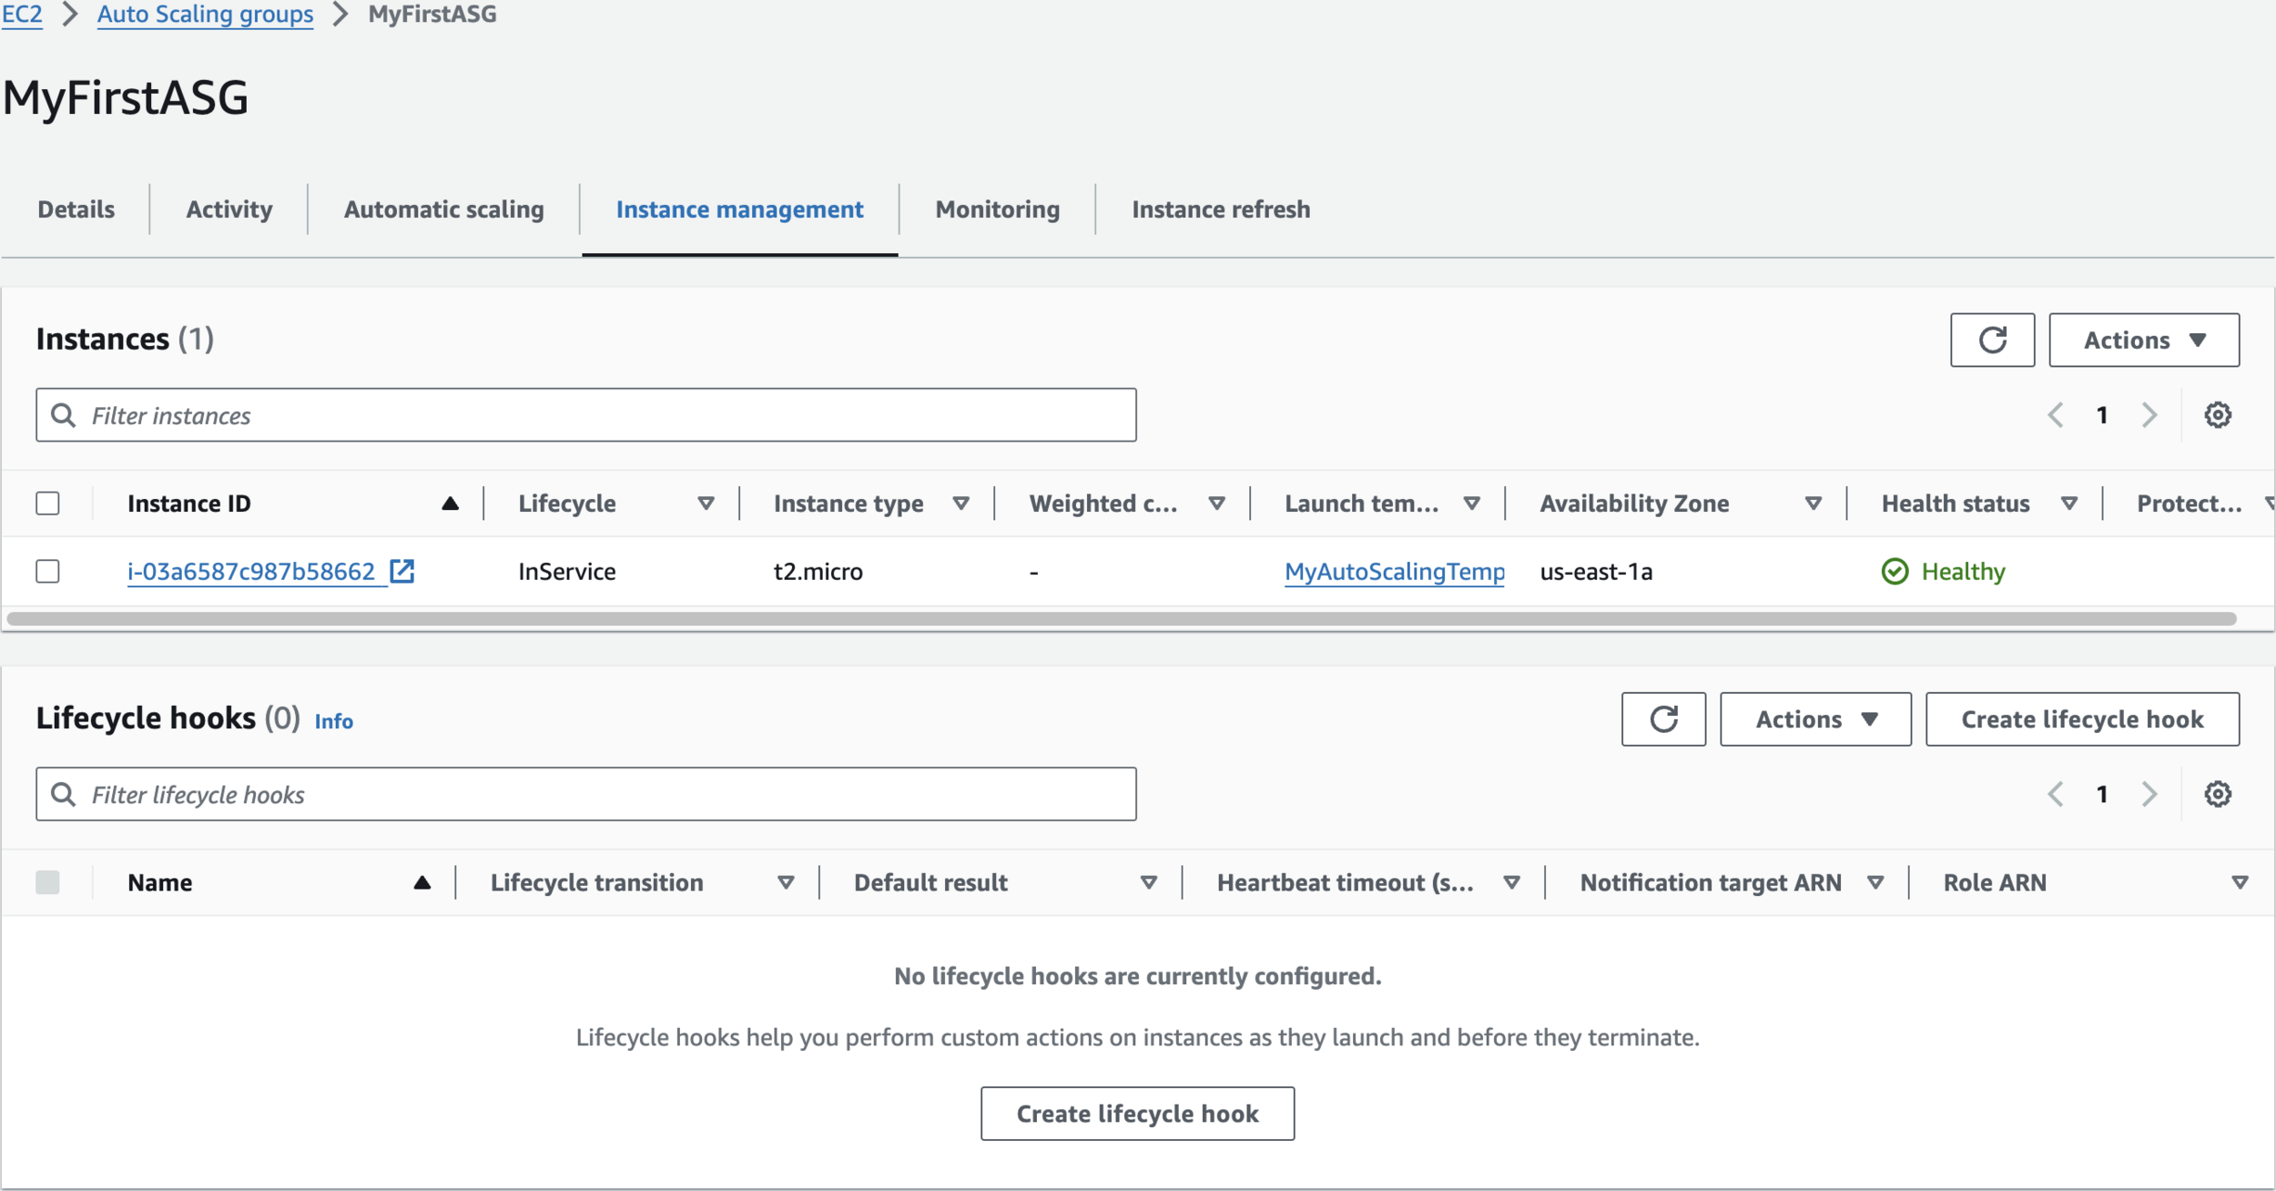Check the i-03a6587c987b58662 instance row
Screen dimensions: 2276x1191
point(47,571)
